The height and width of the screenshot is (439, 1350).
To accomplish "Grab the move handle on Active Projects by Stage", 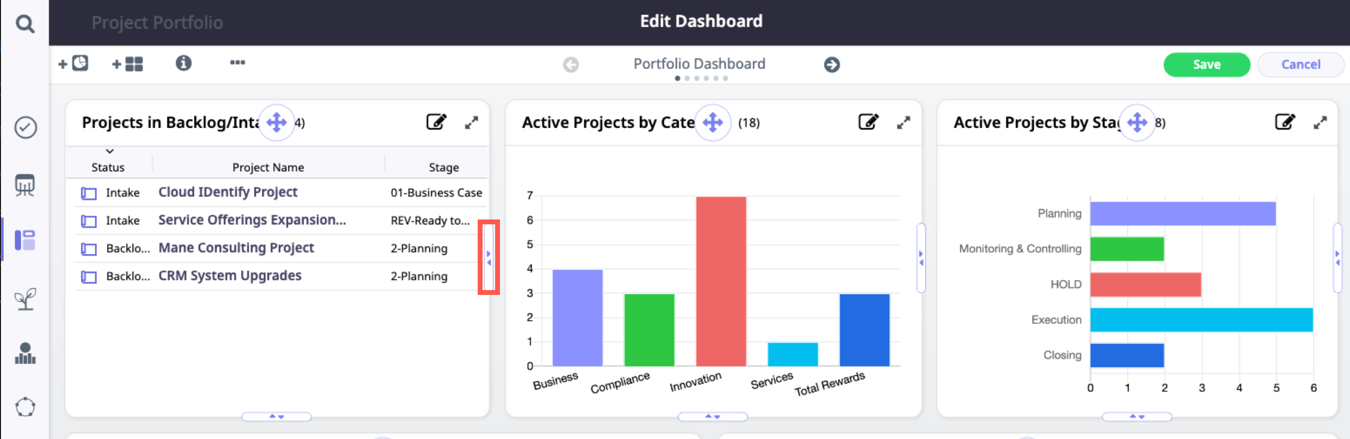I will [1136, 123].
